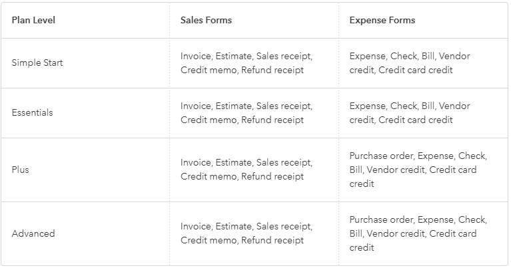The height and width of the screenshot is (268, 511).
Task: Click the Expense Forms cell for Essentials
Action: click(x=409, y=113)
